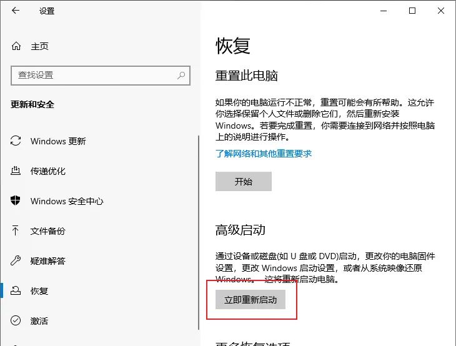Click the 开始 button to reset PC
Viewport: 456px width, 346px height.
(x=244, y=182)
